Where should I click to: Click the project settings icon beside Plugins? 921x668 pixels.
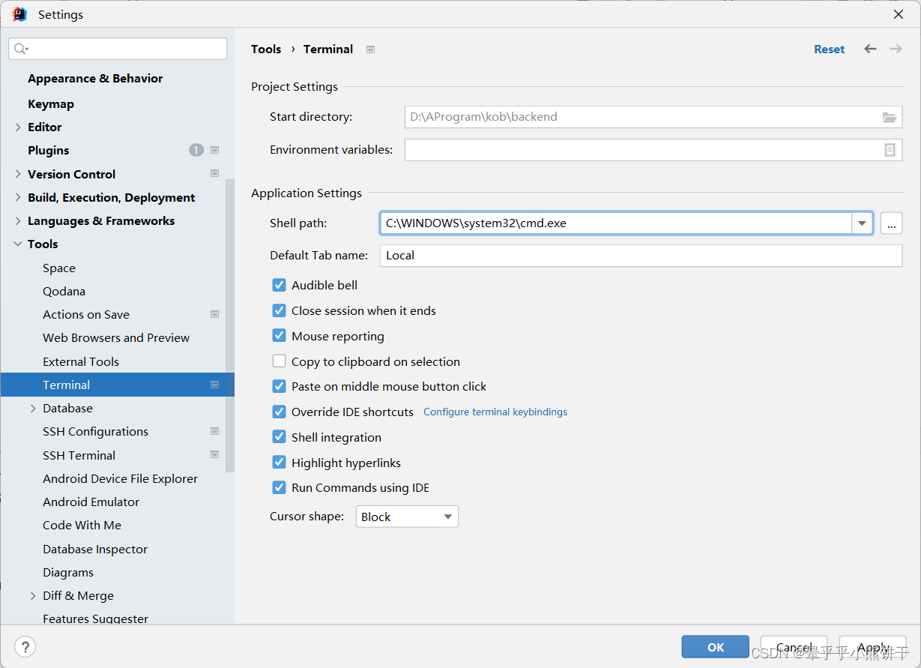pyautogui.click(x=215, y=150)
